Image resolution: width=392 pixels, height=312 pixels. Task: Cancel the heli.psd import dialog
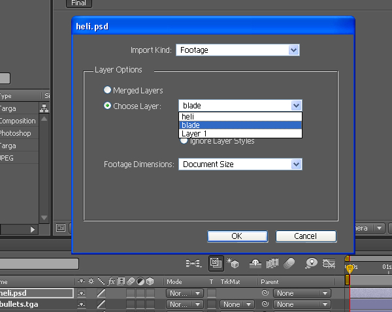pyautogui.click(x=306, y=236)
